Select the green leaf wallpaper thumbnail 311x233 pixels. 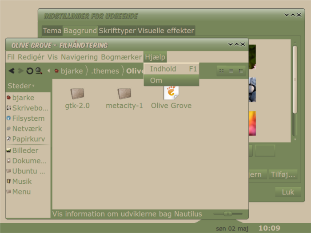tap(252, 57)
